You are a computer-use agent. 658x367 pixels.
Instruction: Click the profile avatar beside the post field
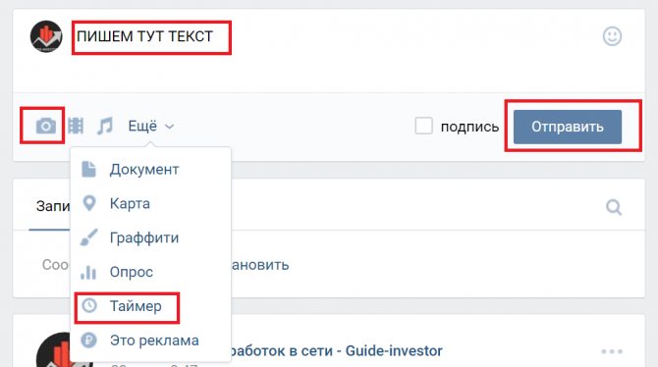coord(46,36)
